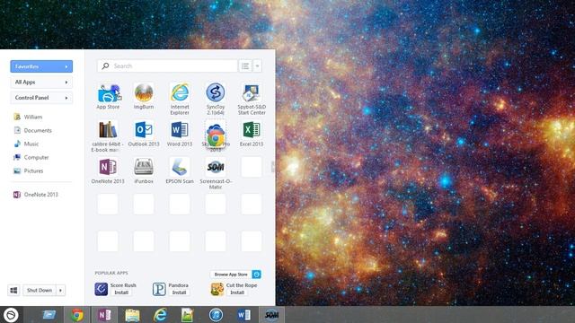Launch OneNote 2013 from favorites grid
Screen dimensions: 575x323
tap(108, 167)
